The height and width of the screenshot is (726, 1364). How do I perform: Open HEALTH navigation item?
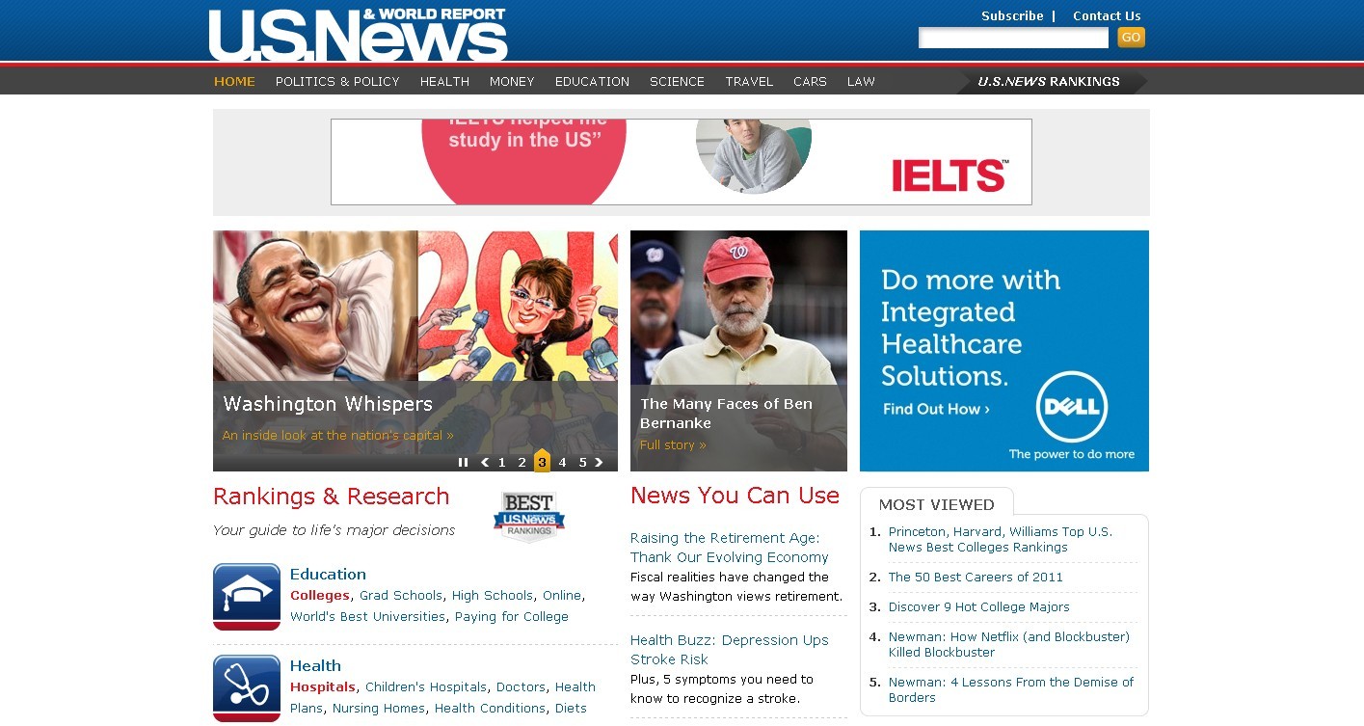tap(444, 82)
